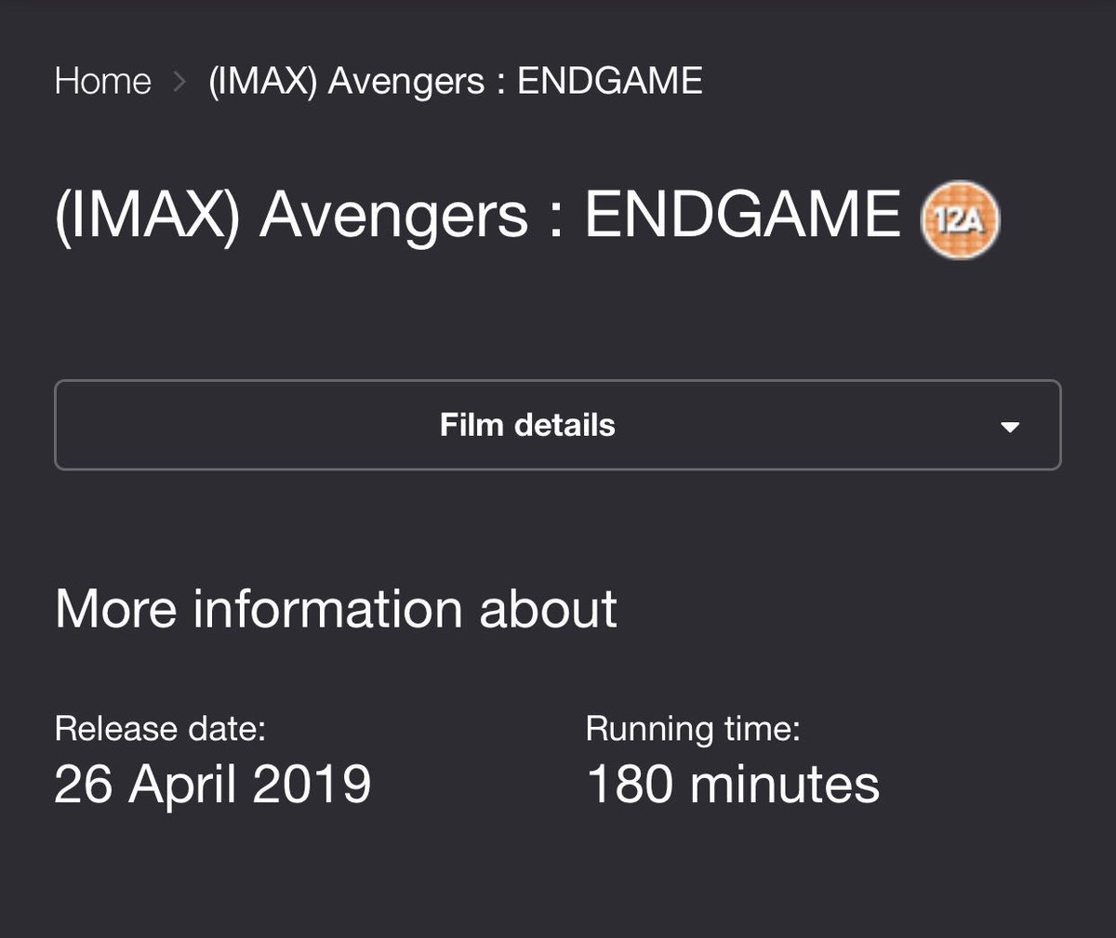Image resolution: width=1116 pixels, height=938 pixels.
Task: Click the main '(IMAX) Avengers : ENDGAME' page heading
Action: (x=477, y=216)
